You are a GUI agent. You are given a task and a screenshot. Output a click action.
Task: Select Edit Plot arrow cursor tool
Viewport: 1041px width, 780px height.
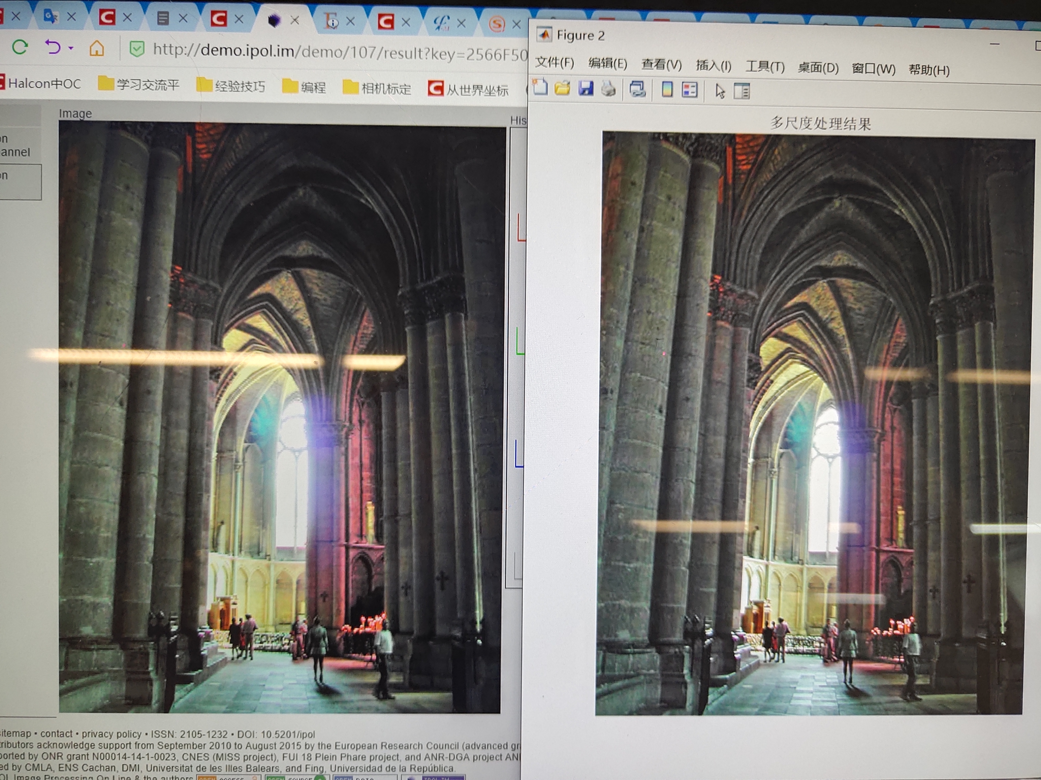point(720,91)
